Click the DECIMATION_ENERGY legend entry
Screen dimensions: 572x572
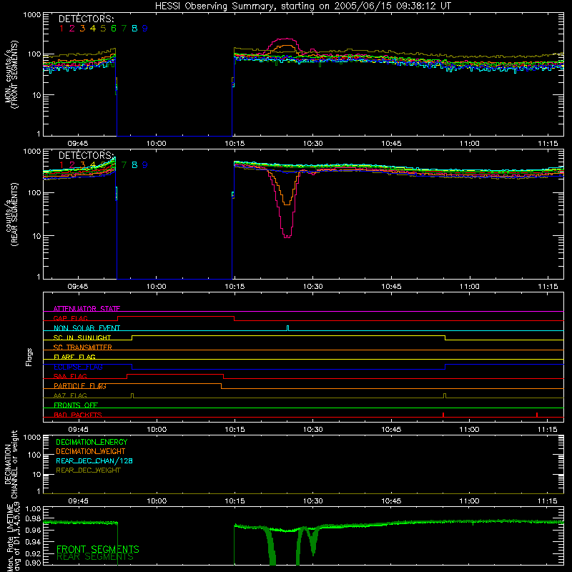click(x=92, y=442)
